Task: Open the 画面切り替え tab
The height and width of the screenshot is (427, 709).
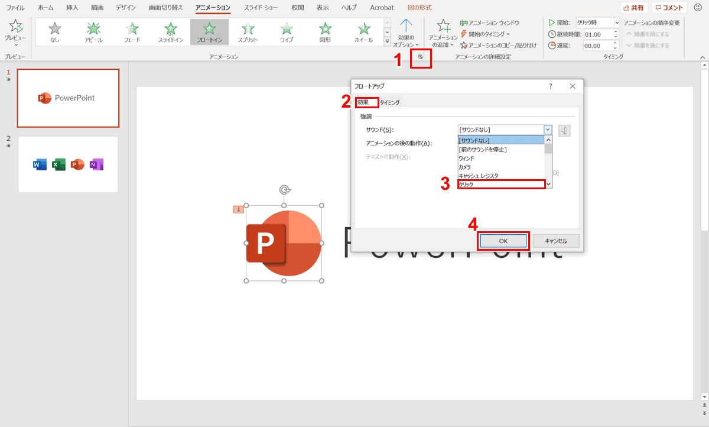Action: (x=166, y=8)
